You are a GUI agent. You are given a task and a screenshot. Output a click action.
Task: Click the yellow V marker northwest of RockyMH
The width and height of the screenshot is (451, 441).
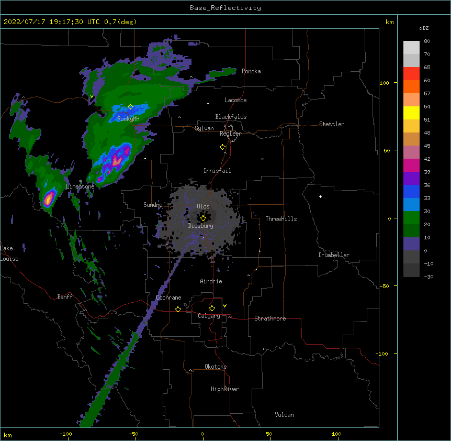[92, 96]
